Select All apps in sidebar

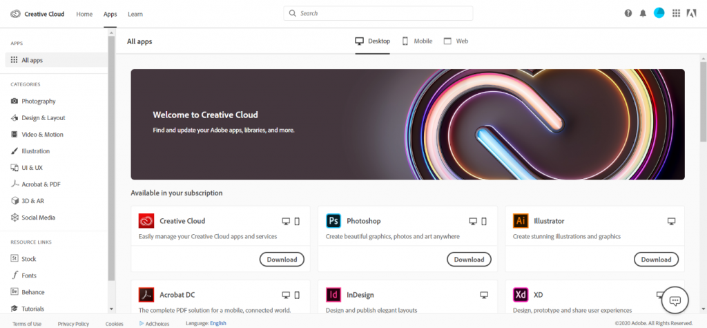(57, 60)
